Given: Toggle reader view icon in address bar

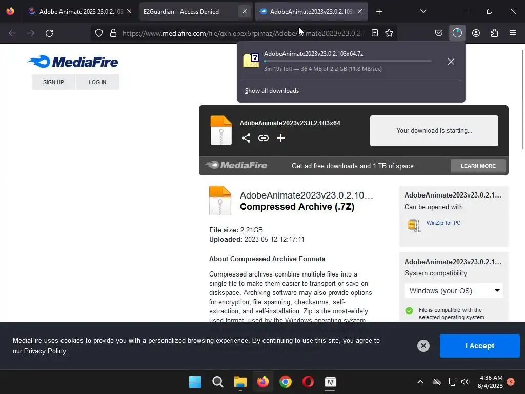Looking at the screenshot, I should (x=375, y=33).
